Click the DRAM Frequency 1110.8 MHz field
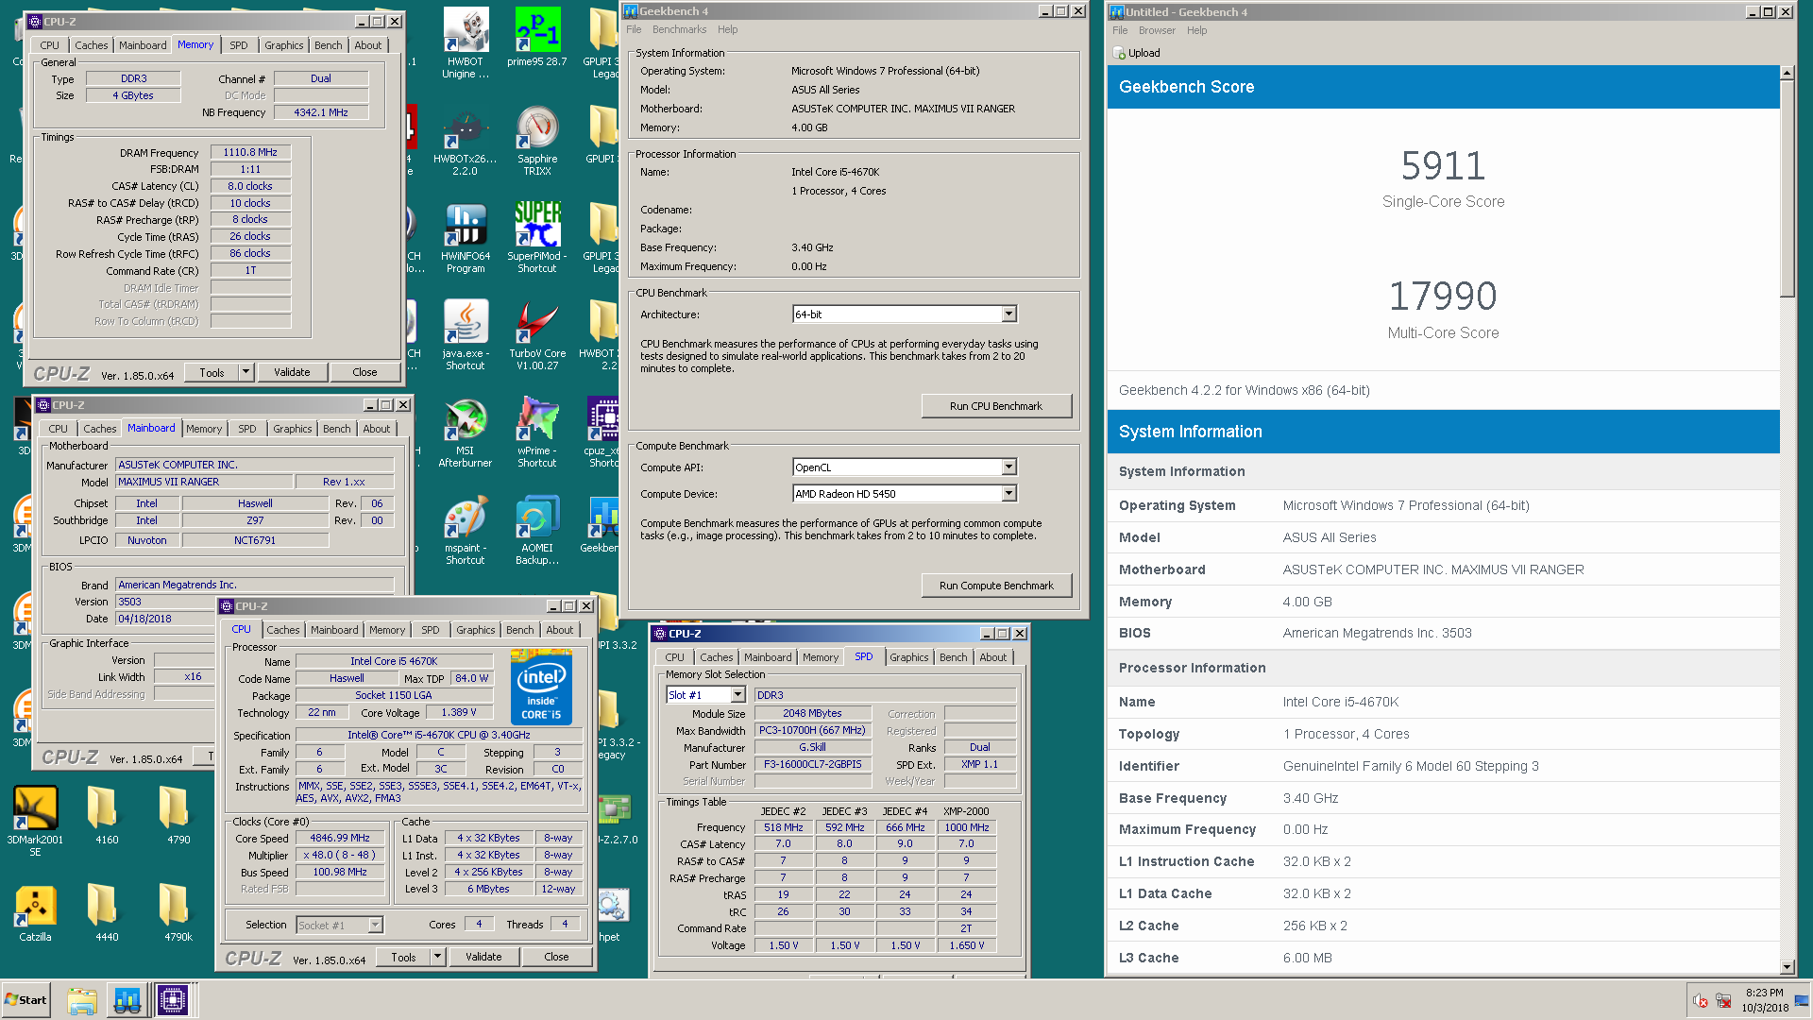The width and height of the screenshot is (1813, 1020). click(250, 152)
